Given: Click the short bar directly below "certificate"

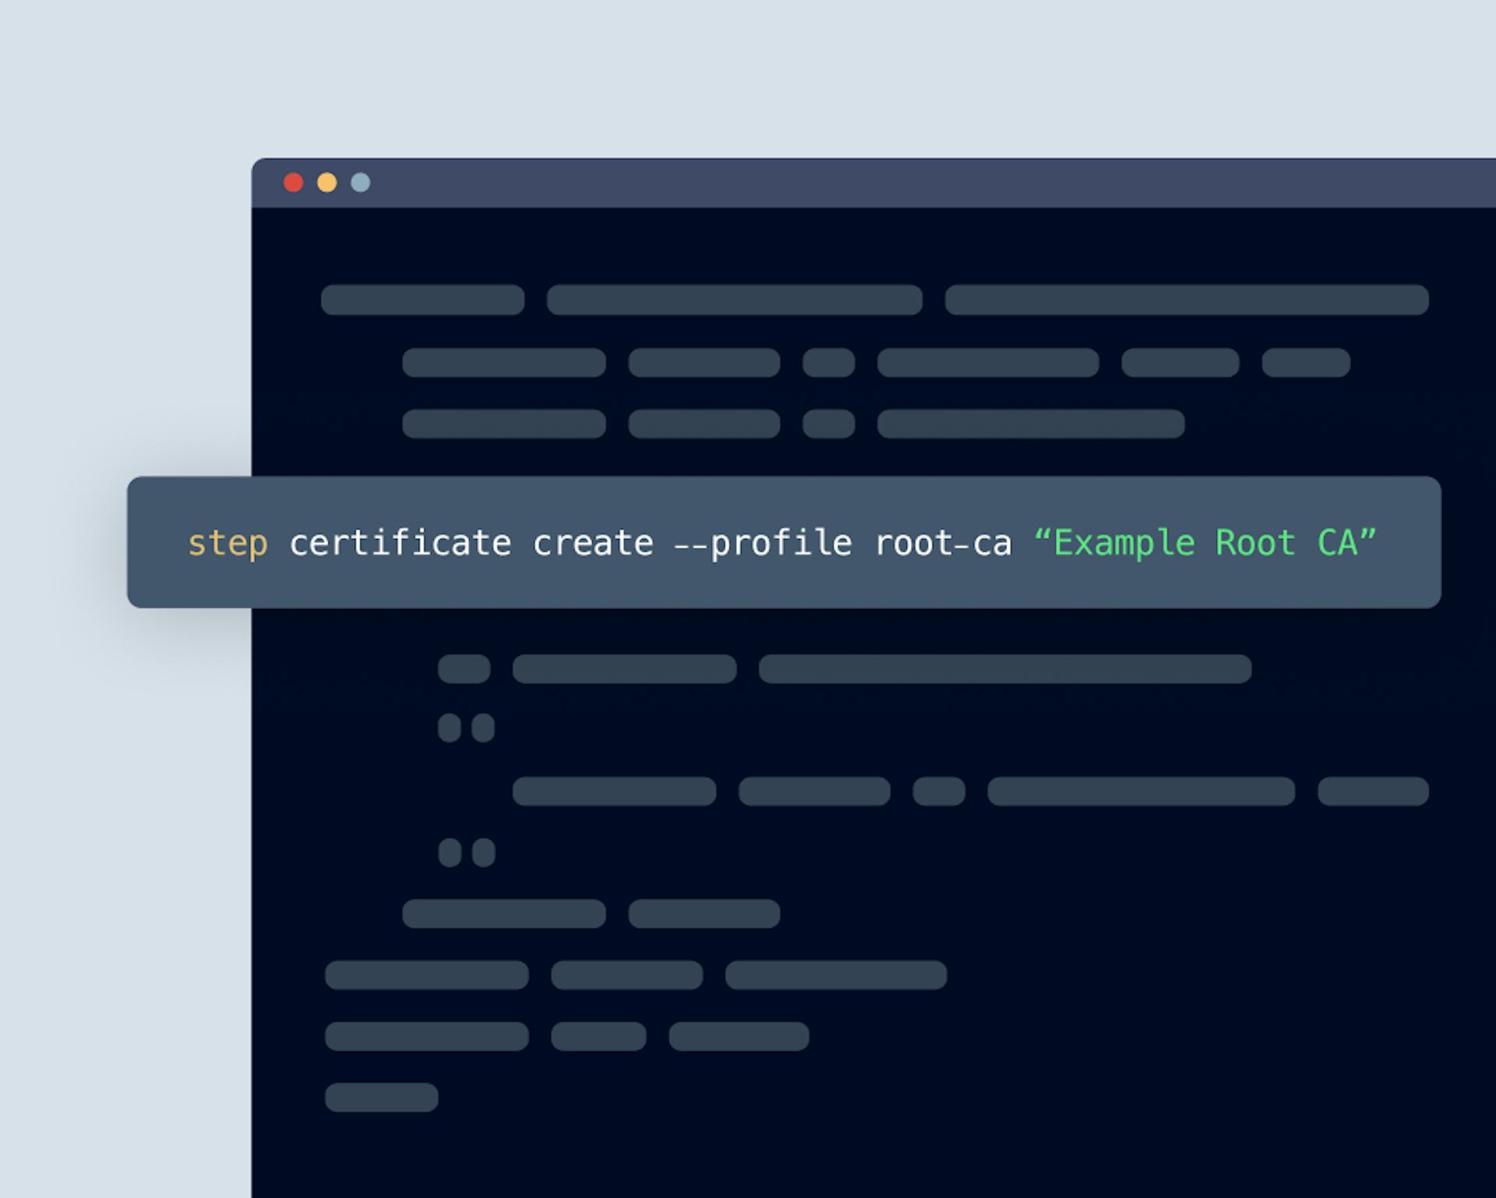Looking at the screenshot, I should (464, 668).
